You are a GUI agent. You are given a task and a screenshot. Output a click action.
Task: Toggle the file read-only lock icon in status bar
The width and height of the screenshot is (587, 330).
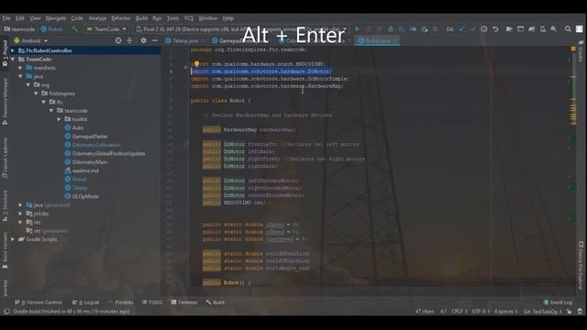[x=569, y=312]
